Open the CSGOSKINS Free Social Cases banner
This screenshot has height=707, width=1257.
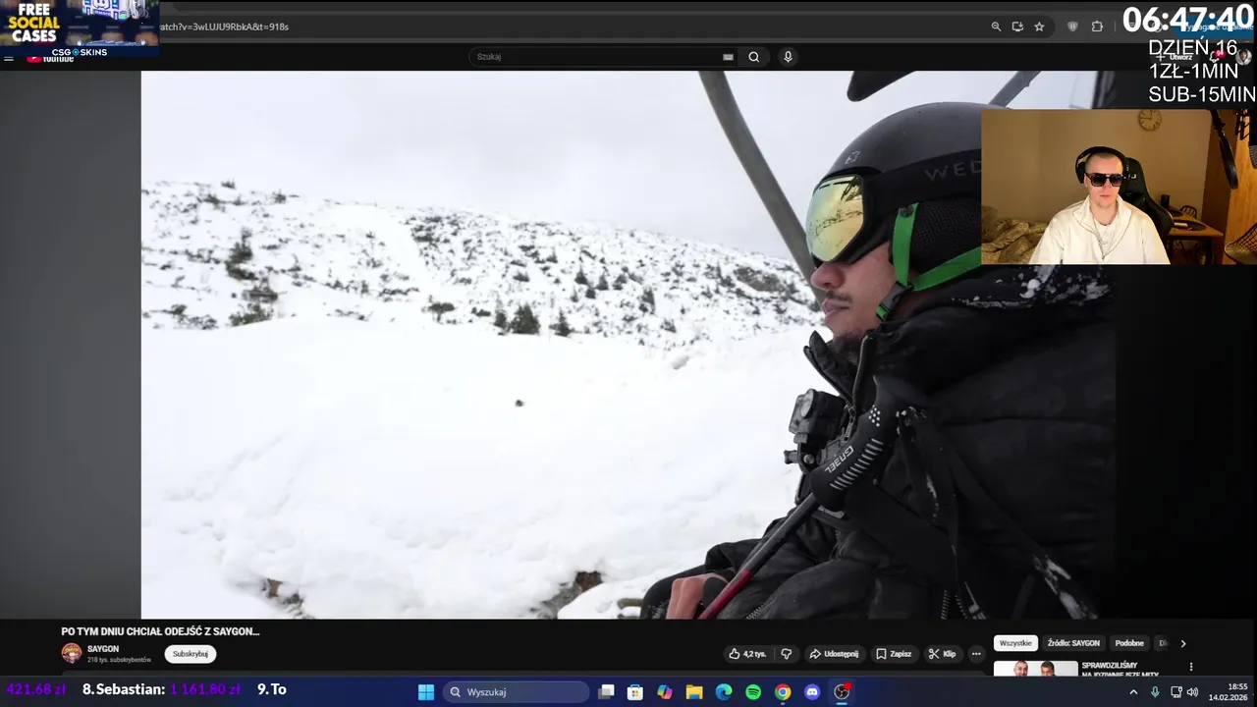click(x=80, y=27)
